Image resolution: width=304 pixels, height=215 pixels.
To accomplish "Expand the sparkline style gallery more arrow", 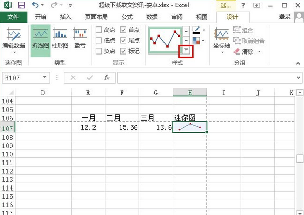I will 186,50.
